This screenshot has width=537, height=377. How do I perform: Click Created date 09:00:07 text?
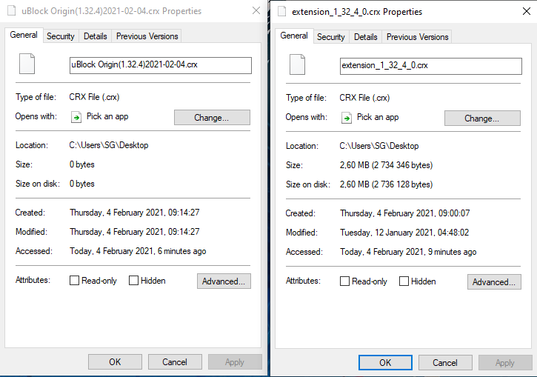point(405,213)
